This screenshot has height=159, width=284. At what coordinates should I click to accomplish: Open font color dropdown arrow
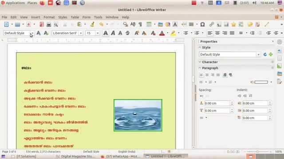click(x=168, y=33)
